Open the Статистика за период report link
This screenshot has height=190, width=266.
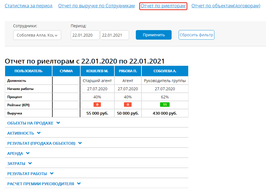coord(28,6)
